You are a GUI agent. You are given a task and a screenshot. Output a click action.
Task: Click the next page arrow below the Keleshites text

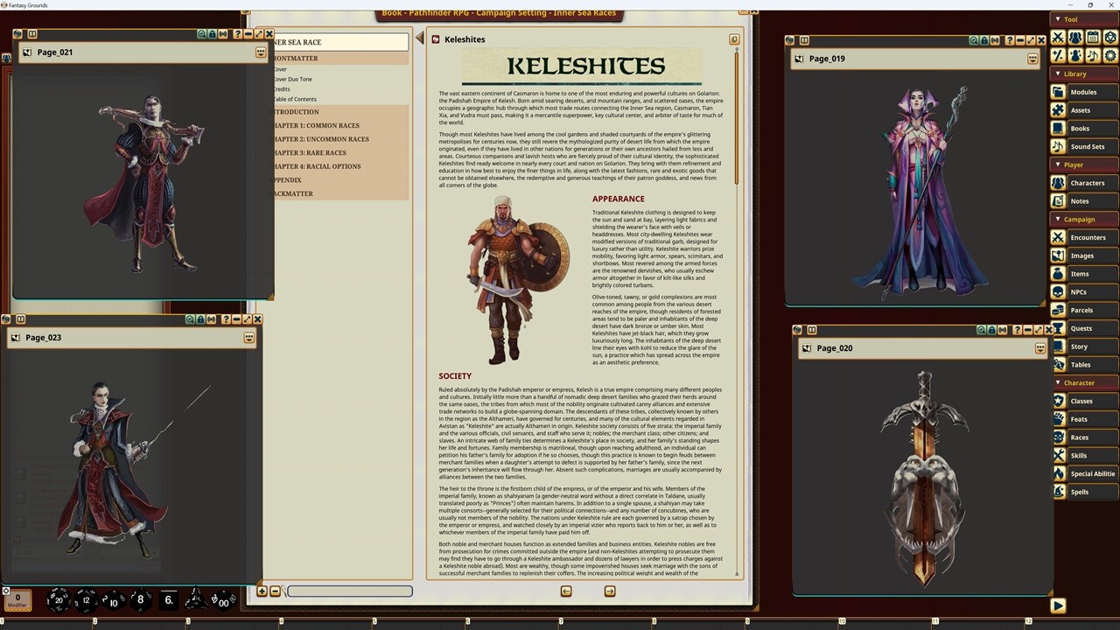(x=610, y=591)
